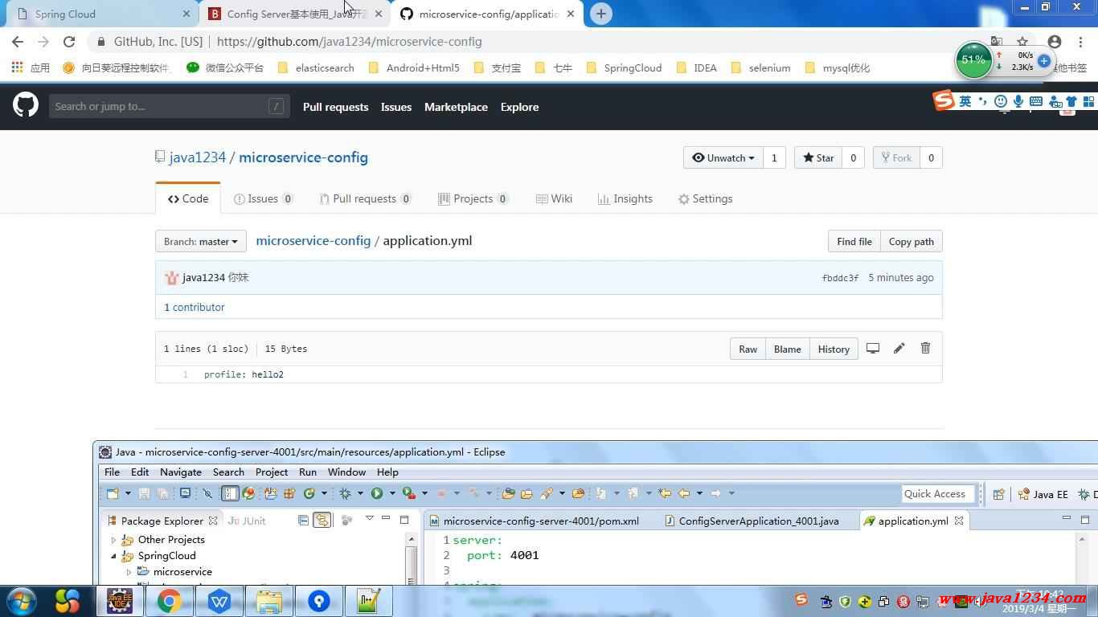Image resolution: width=1098 pixels, height=617 pixels.
Task: Switch to pom.xml editor tab
Action: tap(535, 521)
